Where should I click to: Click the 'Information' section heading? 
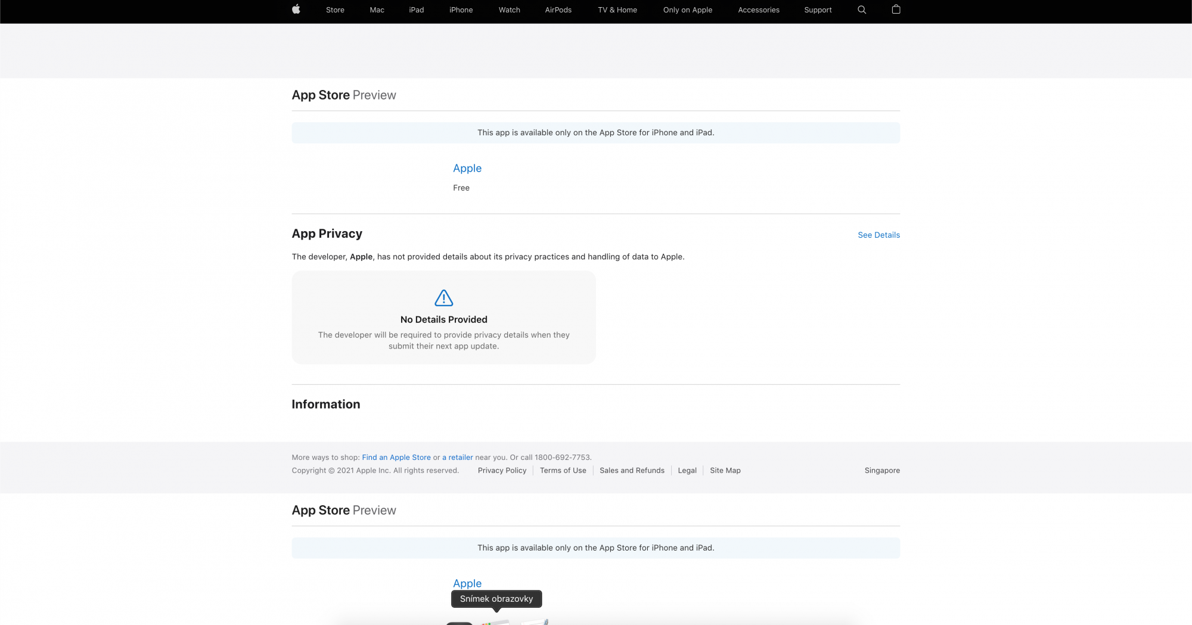coord(326,404)
